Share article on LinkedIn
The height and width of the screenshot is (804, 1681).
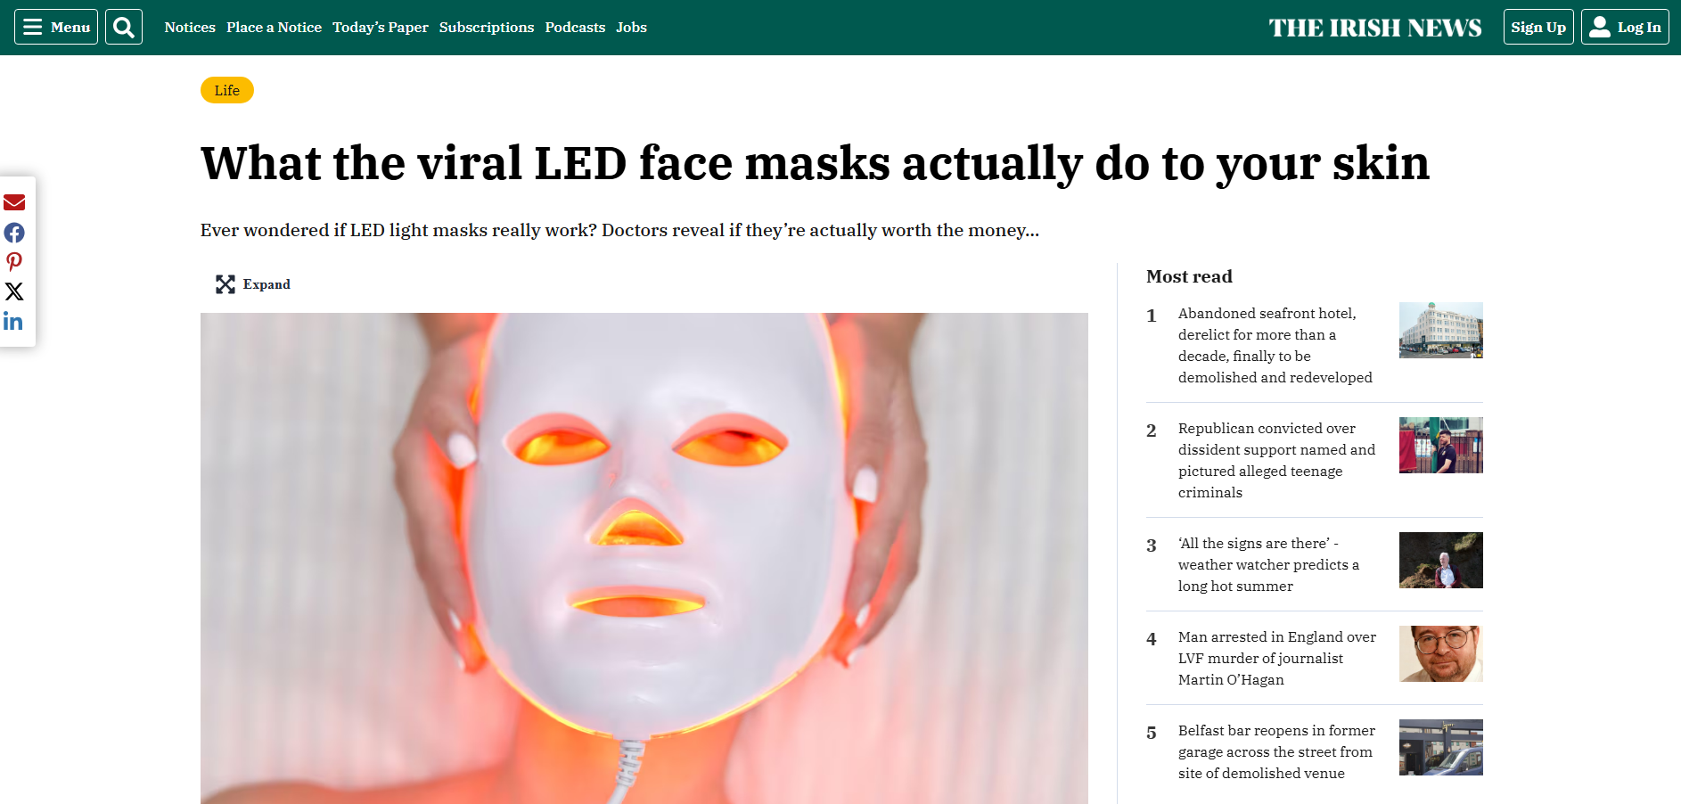(13, 321)
